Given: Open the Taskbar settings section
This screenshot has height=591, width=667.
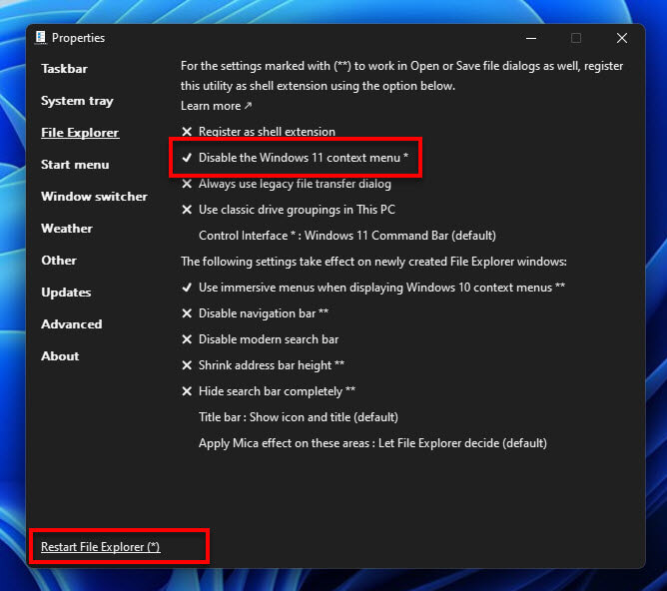Looking at the screenshot, I should [64, 69].
